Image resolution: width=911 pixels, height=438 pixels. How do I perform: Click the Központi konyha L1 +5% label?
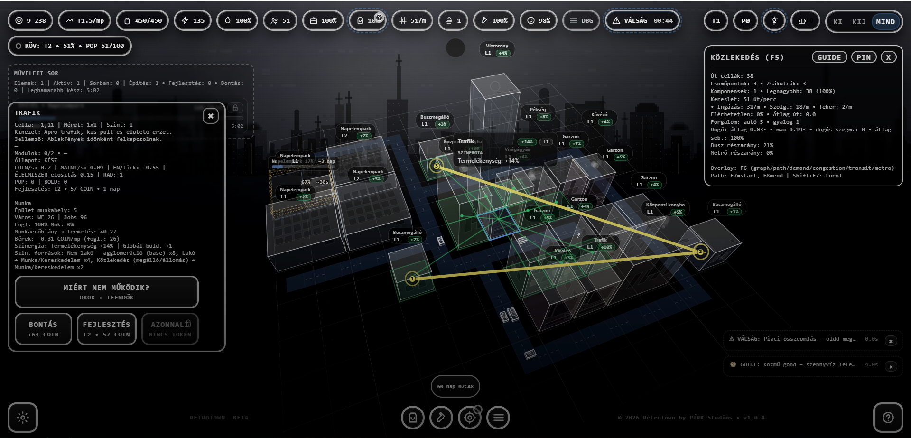tap(665, 208)
